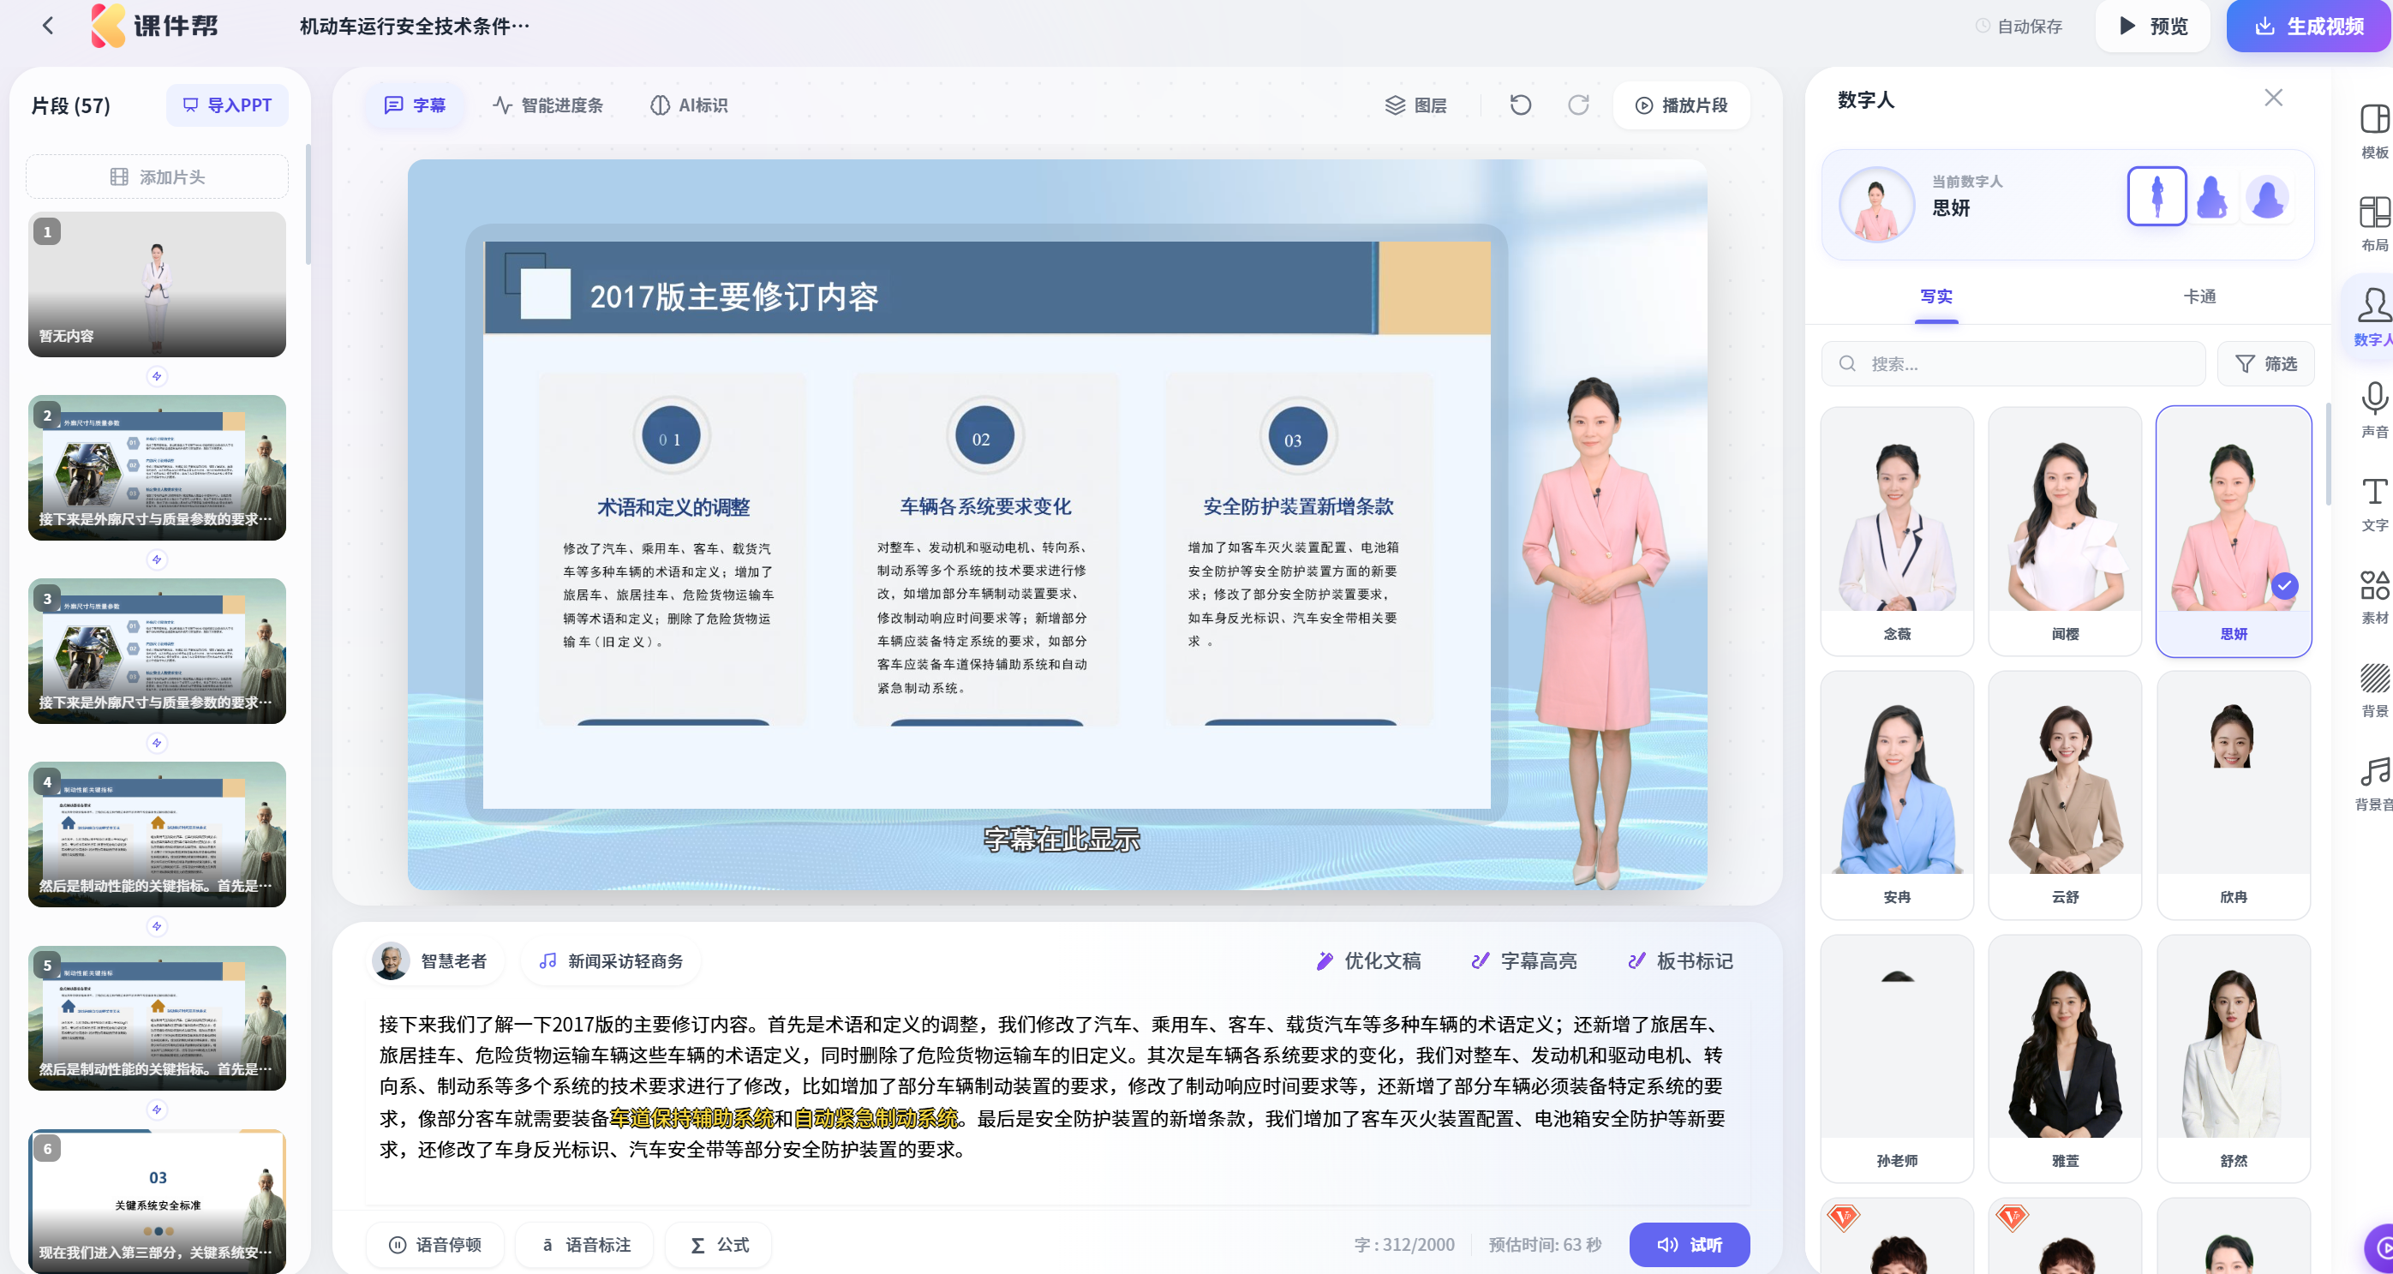Select the 写实 avatar tab
The width and height of the screenshot is (2393, 1274).
click(x=1936, y=296)
